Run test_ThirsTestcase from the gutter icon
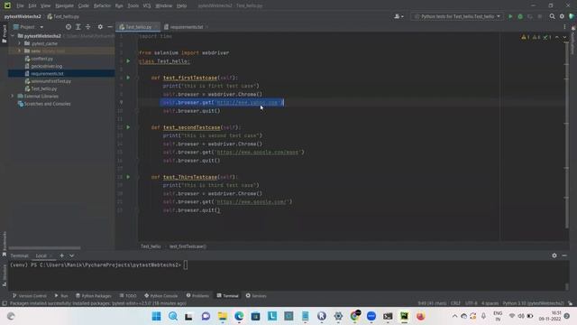Image resolution: width=577 pixels, height=325 pixels. click(x=128, y=177)
